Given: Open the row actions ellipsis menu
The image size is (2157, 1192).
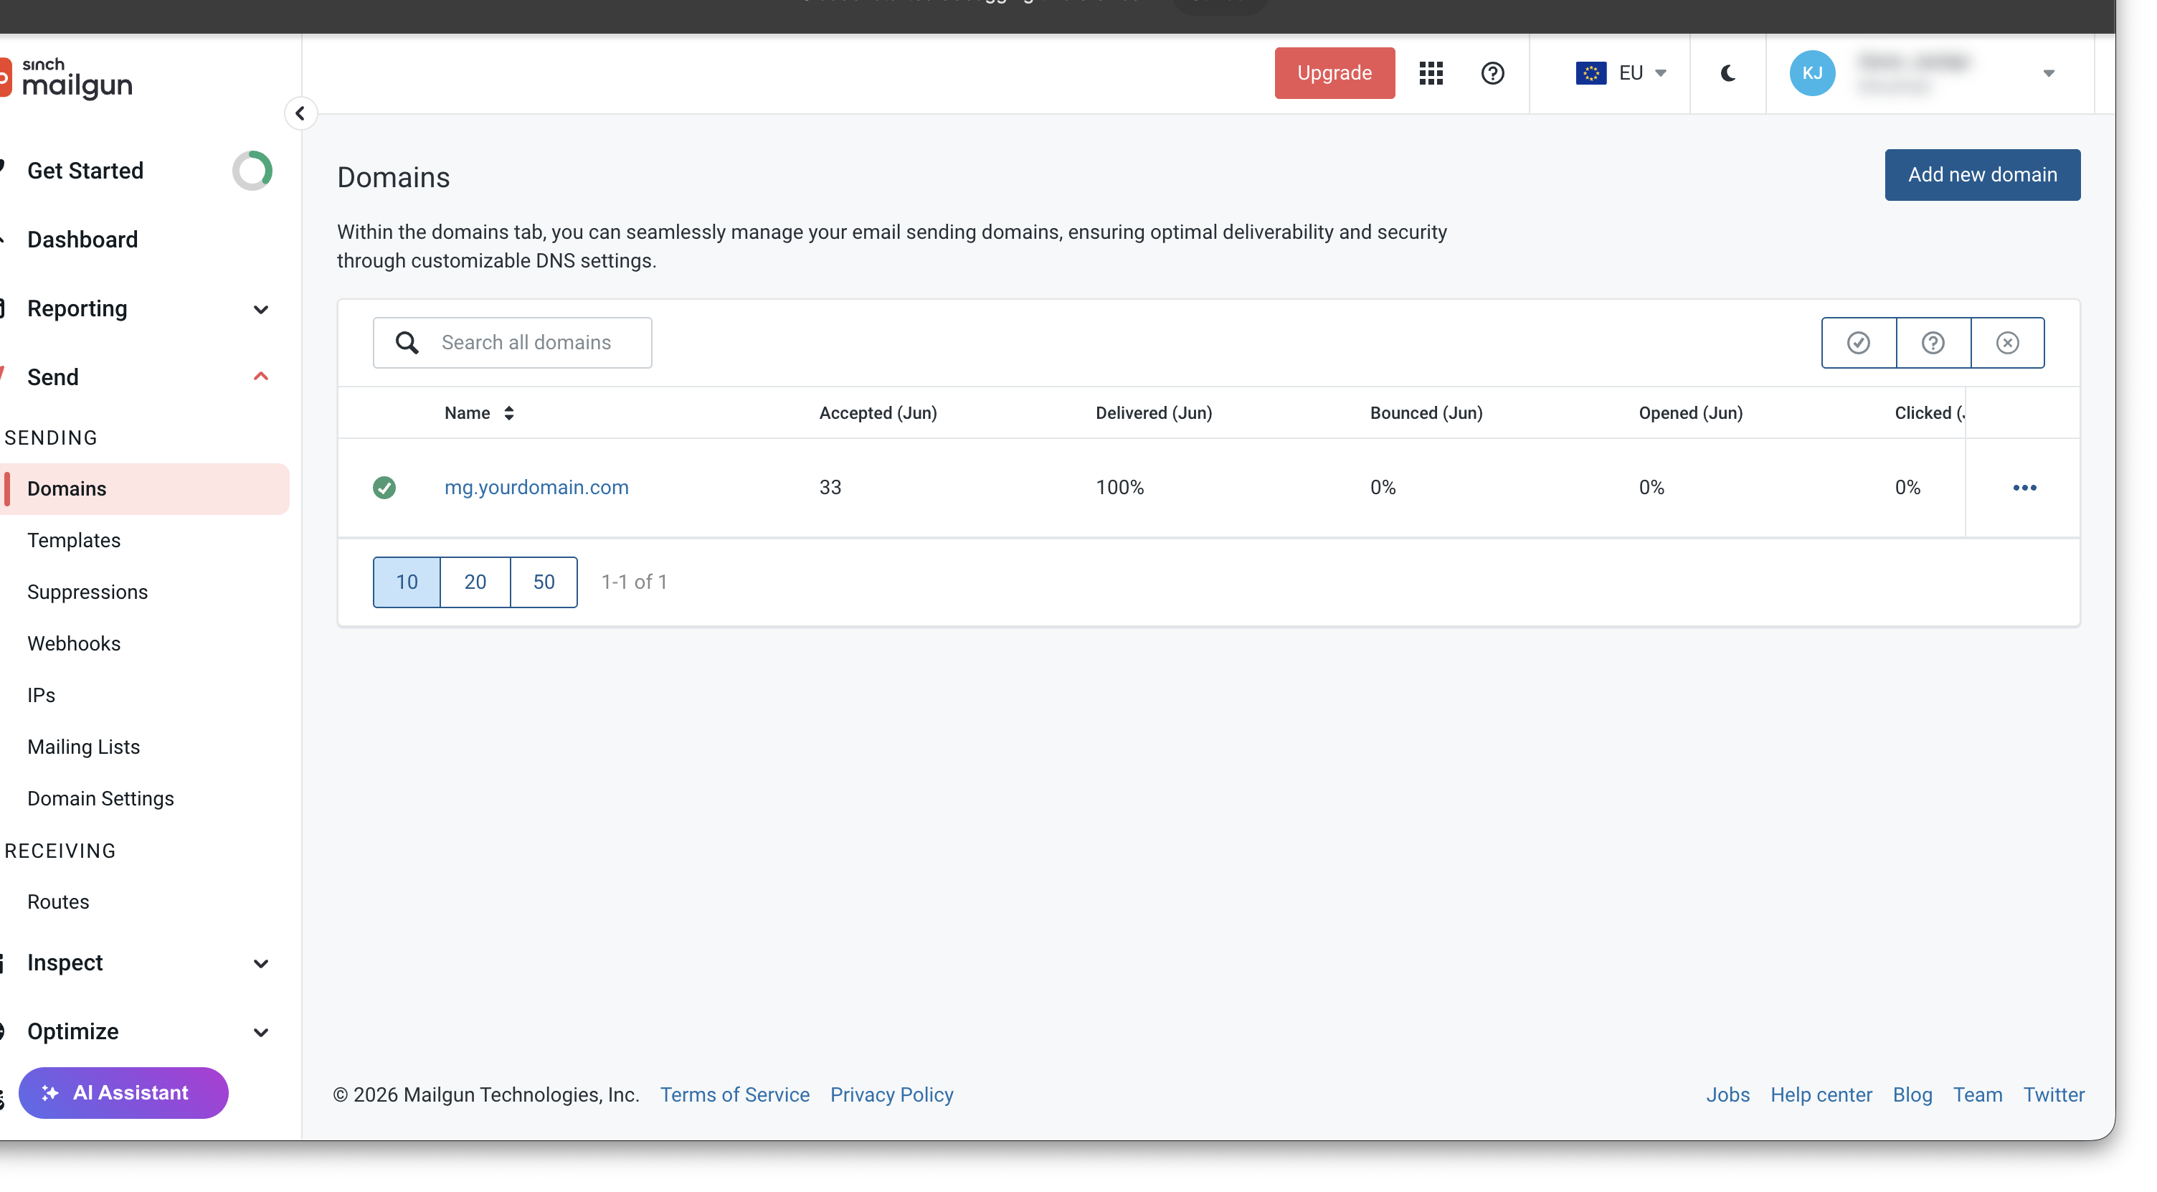Looking at the screenshot, I should (2024, 488).
